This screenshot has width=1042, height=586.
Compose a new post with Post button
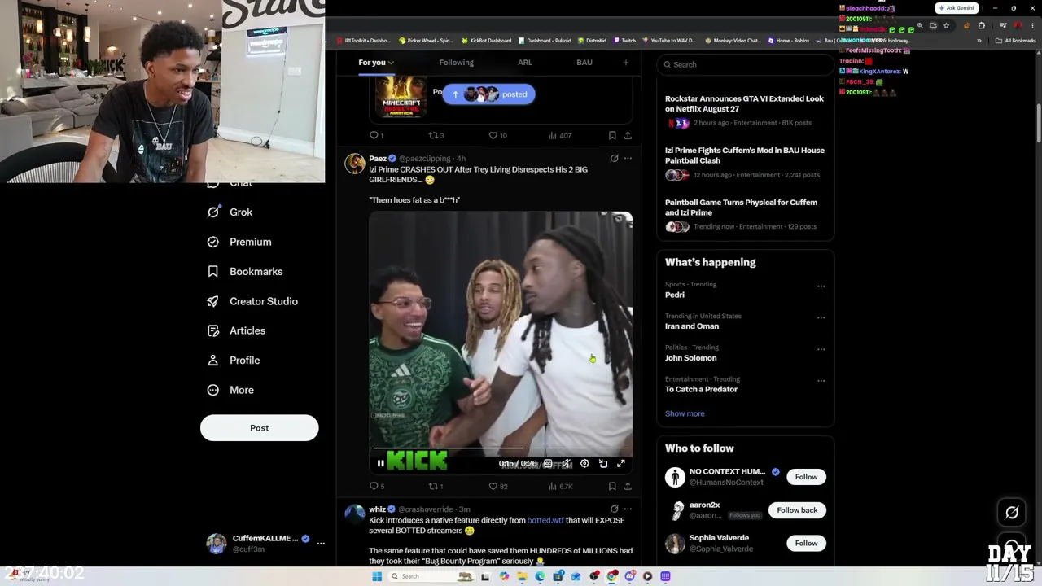(x=259, y=428)
